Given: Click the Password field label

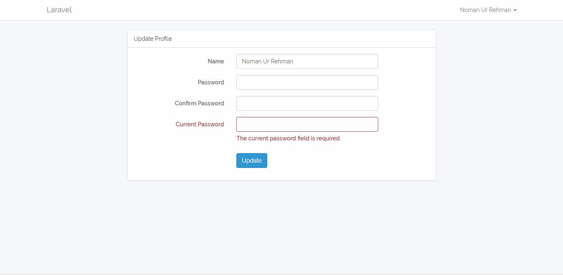Looking at the screenshot, I should pos(211,82).
